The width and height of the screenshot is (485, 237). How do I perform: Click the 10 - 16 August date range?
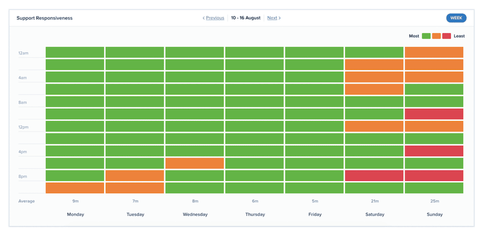245,18
